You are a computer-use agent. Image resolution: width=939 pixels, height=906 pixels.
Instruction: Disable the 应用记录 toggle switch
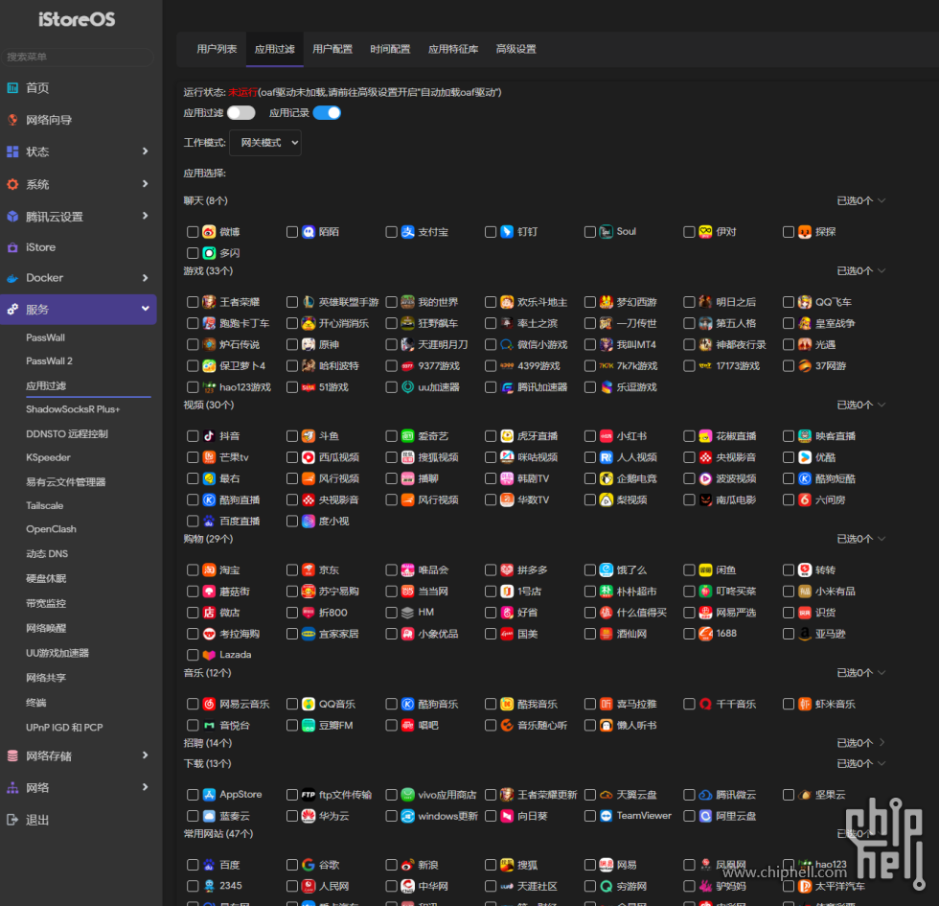coord(327,113)
